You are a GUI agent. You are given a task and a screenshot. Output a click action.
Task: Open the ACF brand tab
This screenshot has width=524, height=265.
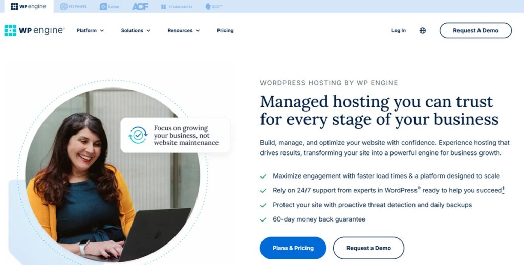(x=140, y=6)
